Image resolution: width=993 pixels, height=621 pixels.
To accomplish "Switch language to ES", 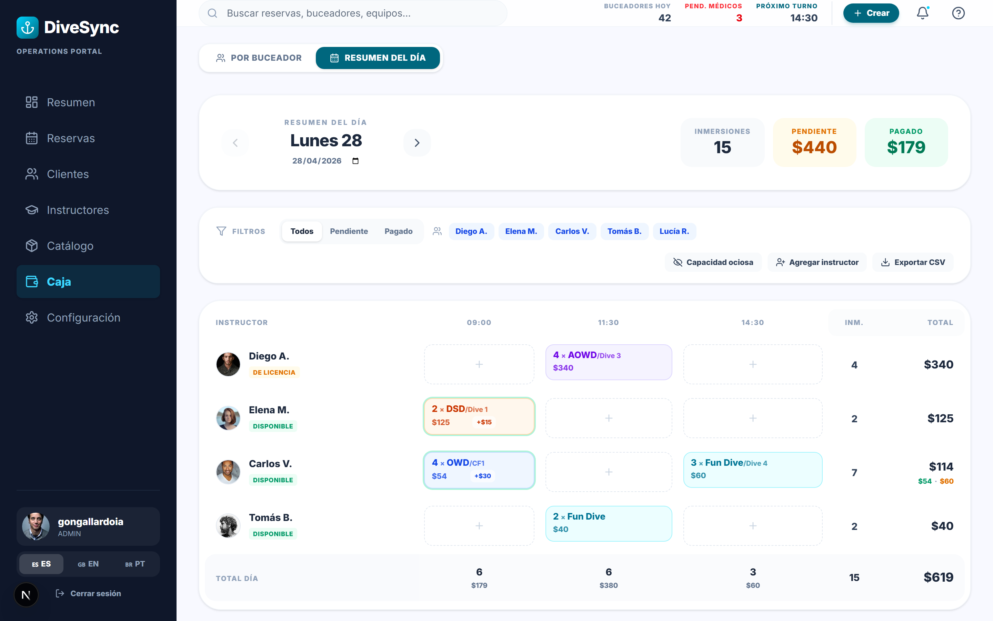I will click(x=41, y=564).
